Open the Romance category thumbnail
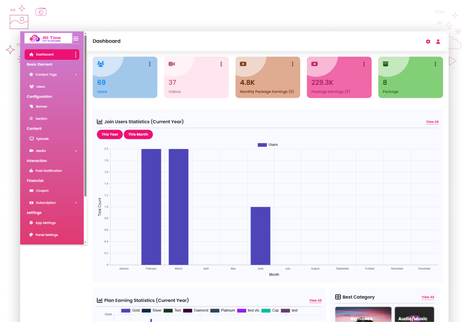Screen dimensions: 471x322 (363, 315)
